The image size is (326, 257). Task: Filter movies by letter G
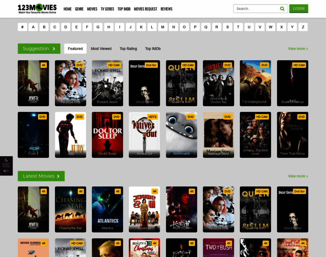coord(98,27)
